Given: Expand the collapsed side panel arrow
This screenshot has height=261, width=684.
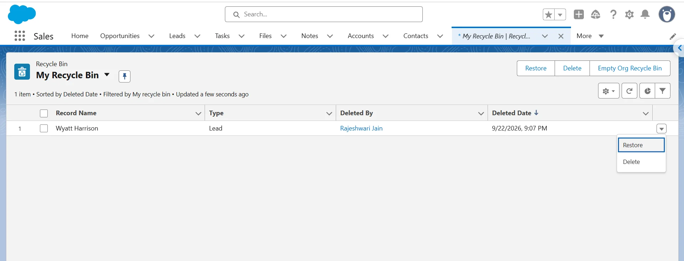Looking at the screenshot, I should pyautogui.click(x=679, y=48).
